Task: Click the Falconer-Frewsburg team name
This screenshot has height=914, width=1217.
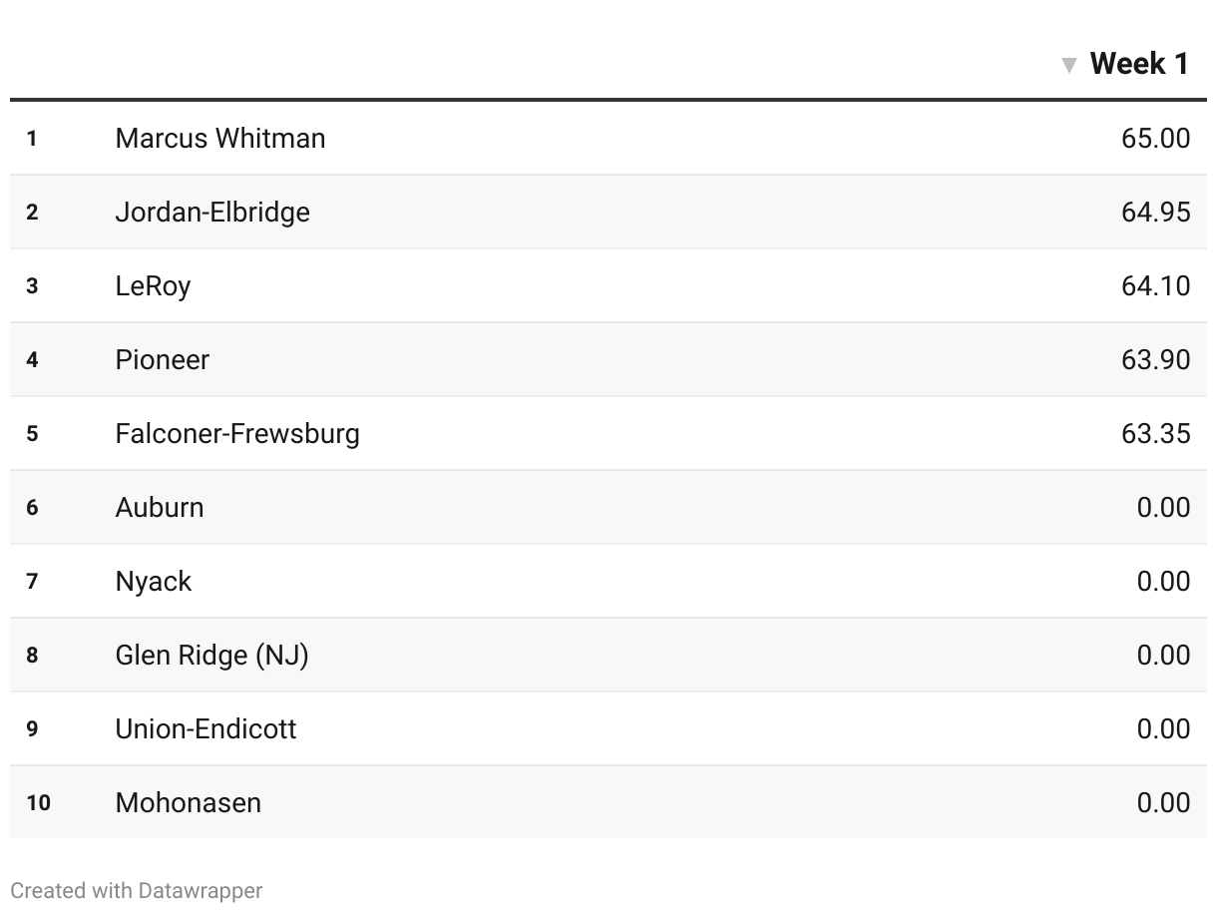Action: click(x=237, y=433)
